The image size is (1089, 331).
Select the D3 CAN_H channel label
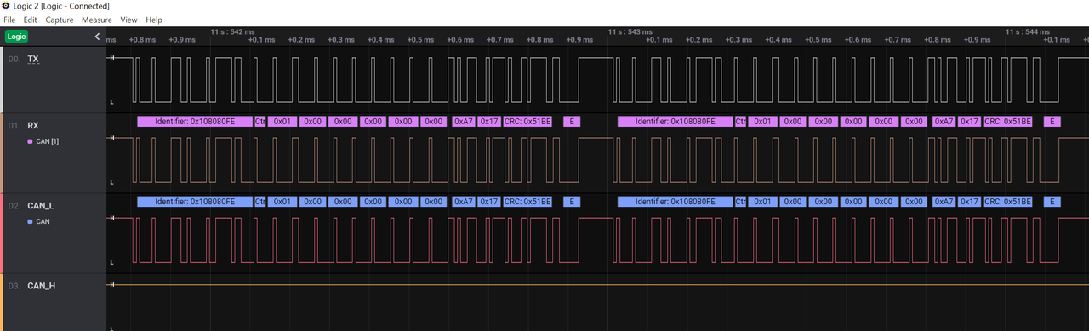pos(42,286)
